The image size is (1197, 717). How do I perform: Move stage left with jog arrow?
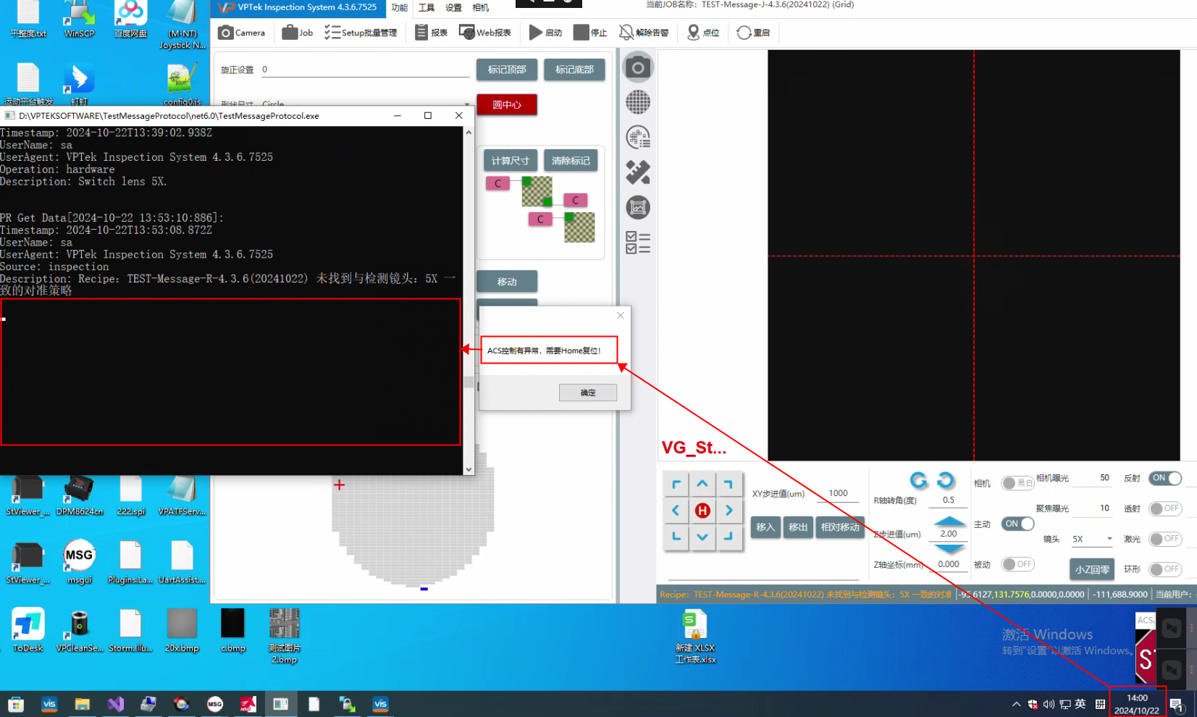point(676,511)
